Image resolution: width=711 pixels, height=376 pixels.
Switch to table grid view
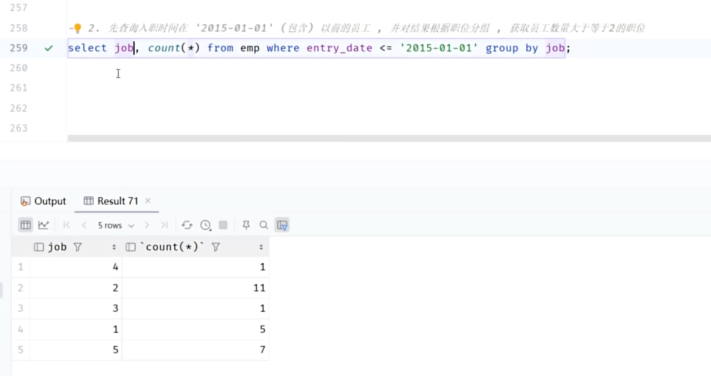25,225
